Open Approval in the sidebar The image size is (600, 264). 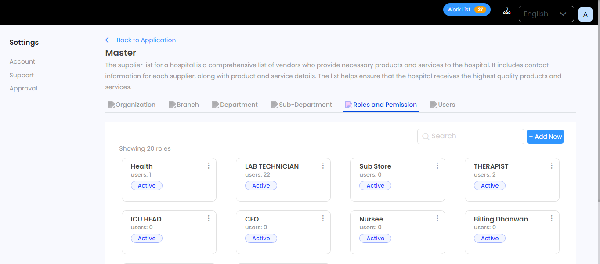[x=23, y=88]
